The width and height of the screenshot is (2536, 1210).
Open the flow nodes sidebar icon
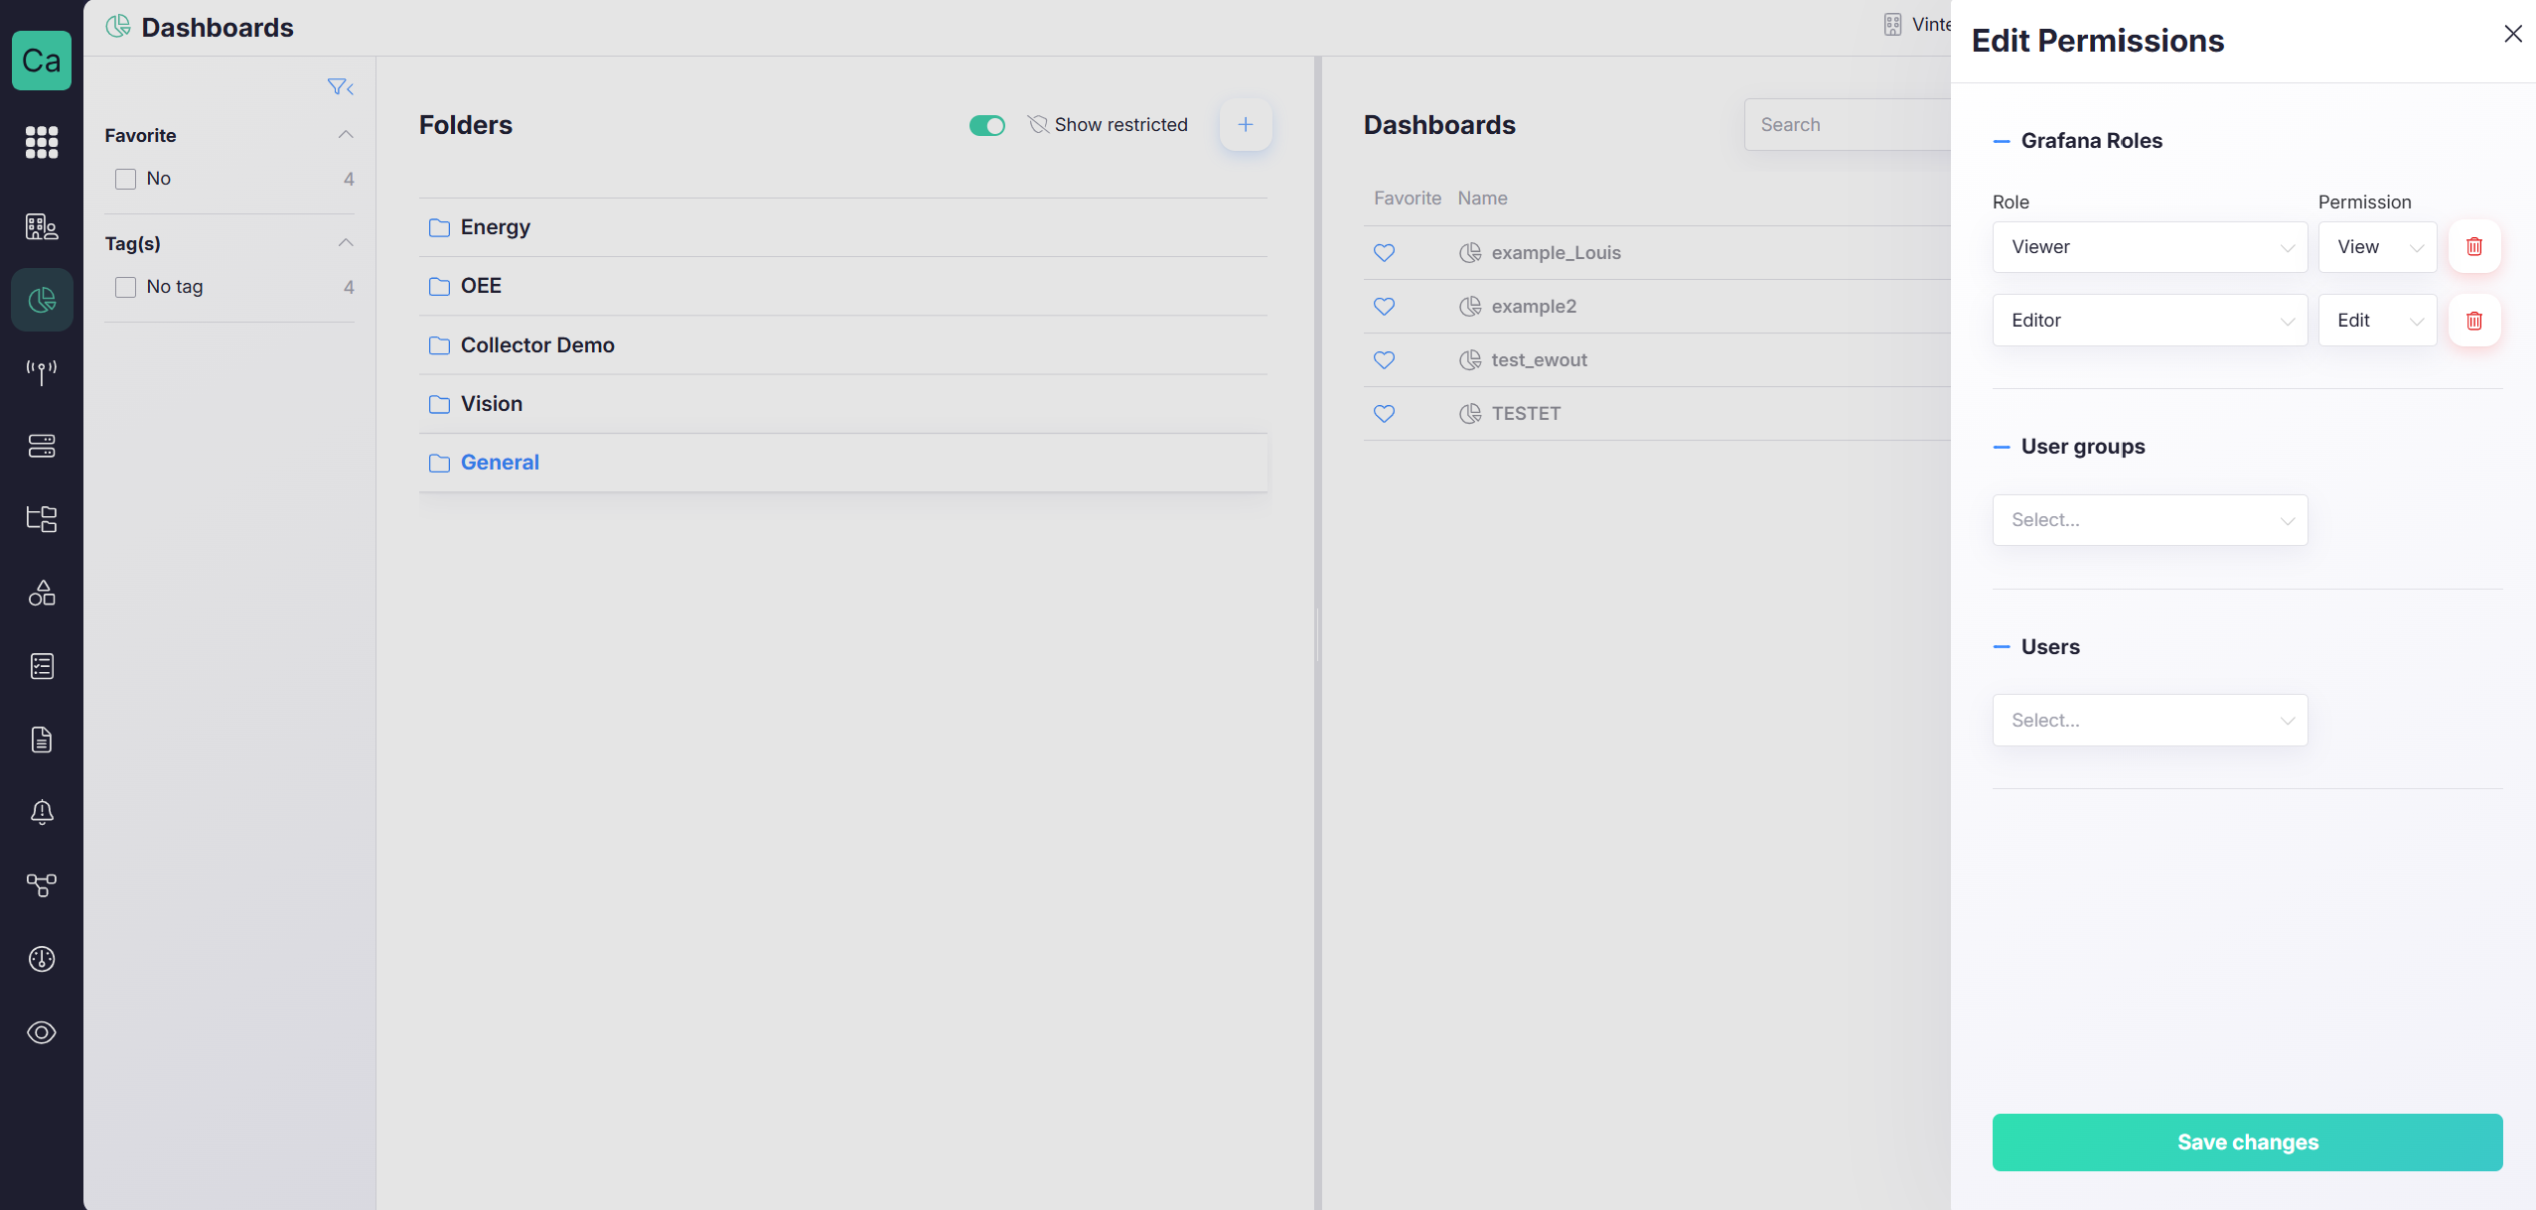coord(42,885)
